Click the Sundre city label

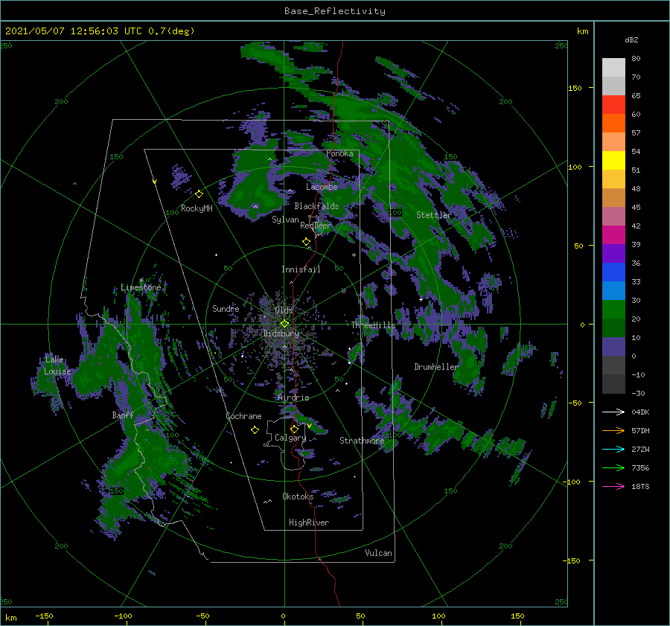(226, 308)
